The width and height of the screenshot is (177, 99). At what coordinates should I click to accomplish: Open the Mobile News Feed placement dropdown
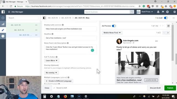(112, 33)
